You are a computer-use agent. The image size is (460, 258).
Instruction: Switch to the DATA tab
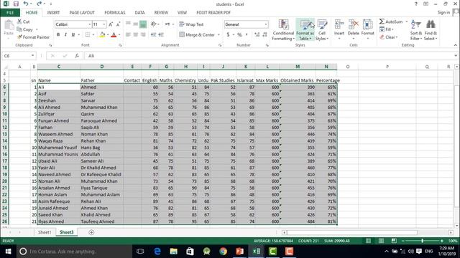[x=139, y=13]
